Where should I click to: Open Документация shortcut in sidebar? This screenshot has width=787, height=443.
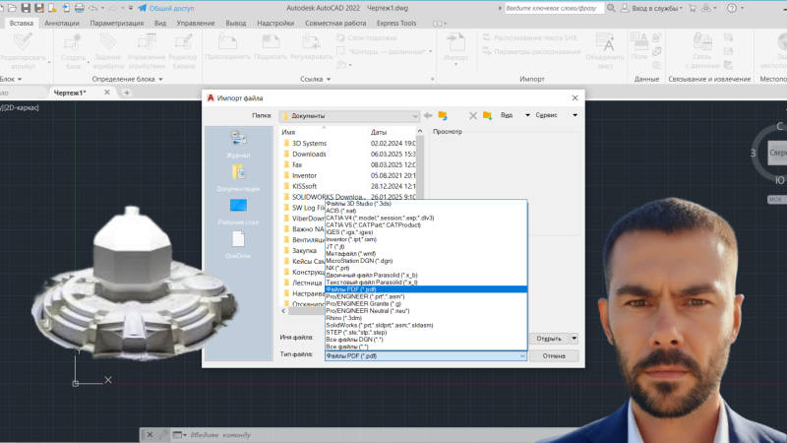coord(238,173)
